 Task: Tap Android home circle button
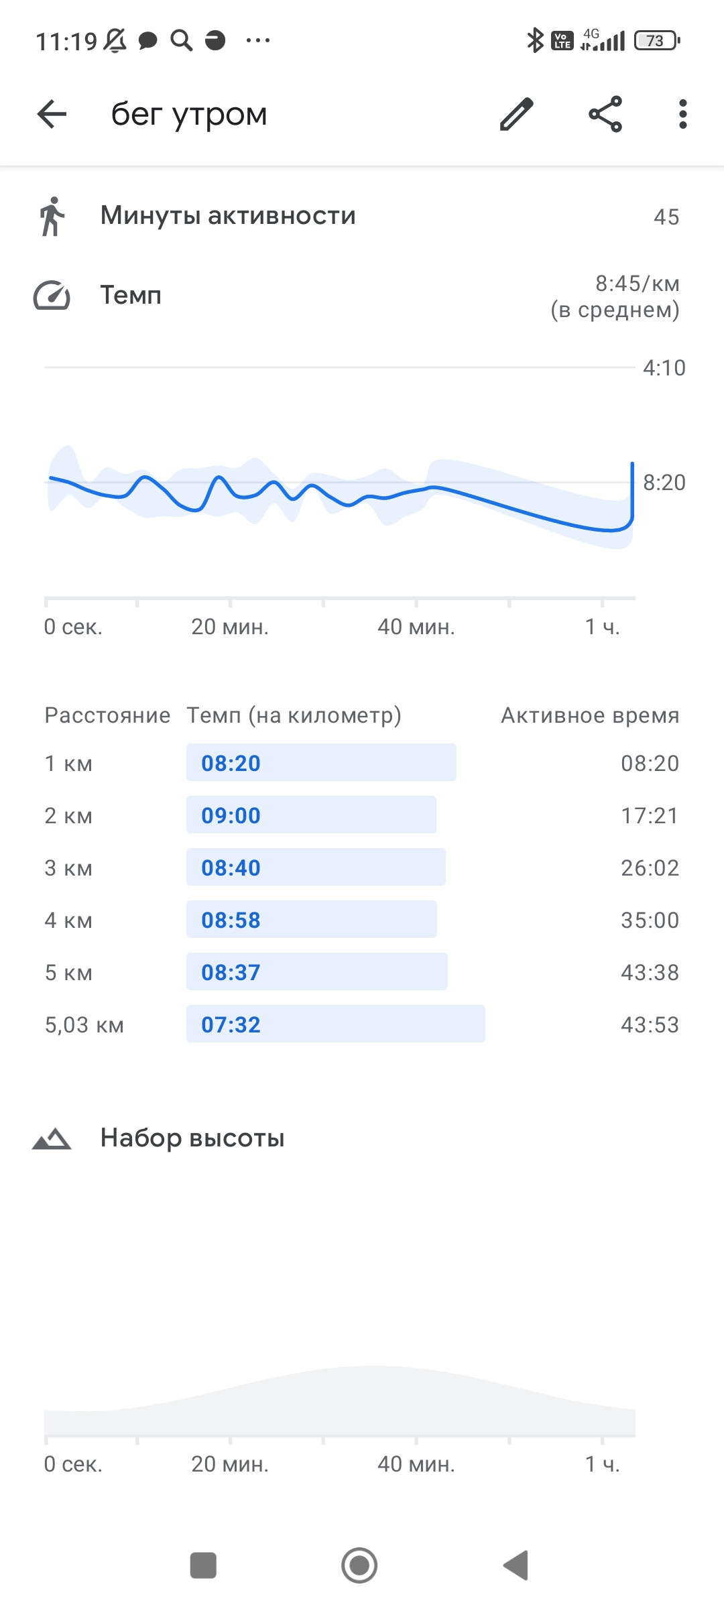359,1565
